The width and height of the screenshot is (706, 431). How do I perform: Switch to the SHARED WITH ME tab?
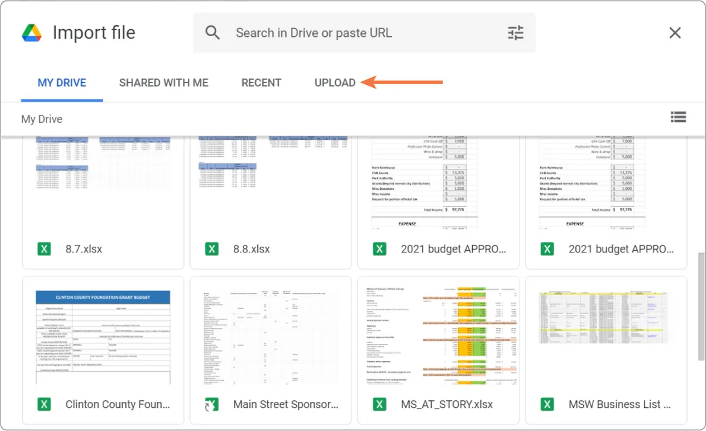[x=163, y=82]
